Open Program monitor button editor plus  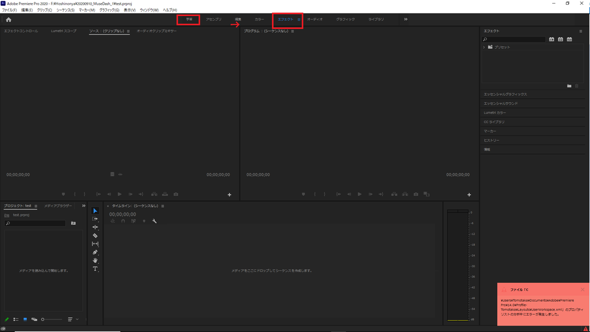469,195
